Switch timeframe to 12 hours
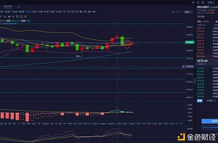Viewport: 218px width, 143px height. pyautogui.click(x=58, y=12)
